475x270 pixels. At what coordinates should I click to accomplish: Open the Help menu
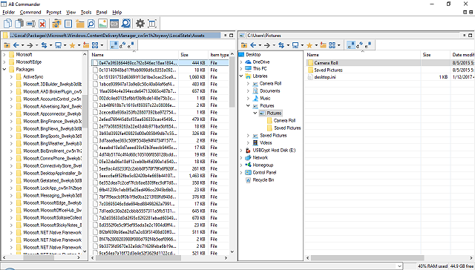tap(117, 13)
